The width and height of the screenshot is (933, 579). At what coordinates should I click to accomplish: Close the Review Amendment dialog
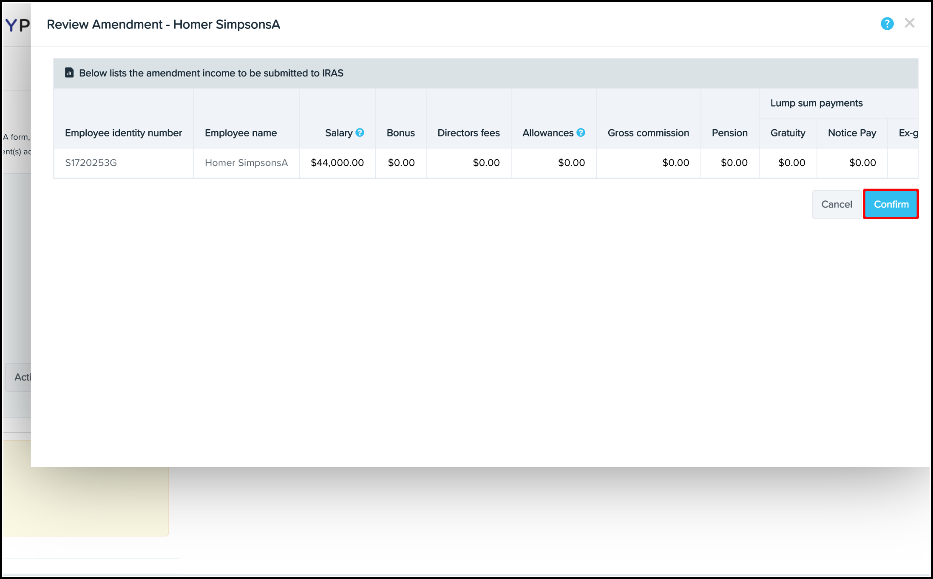[x=909, y=23]
